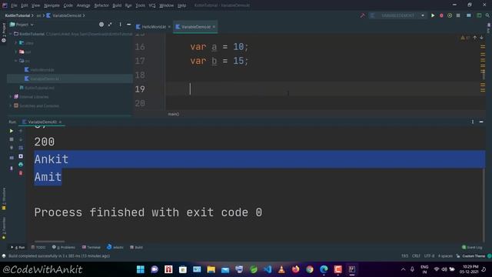Build project with the hammer icon
Screen dimensions: 492x277
[x=363, y=15]
